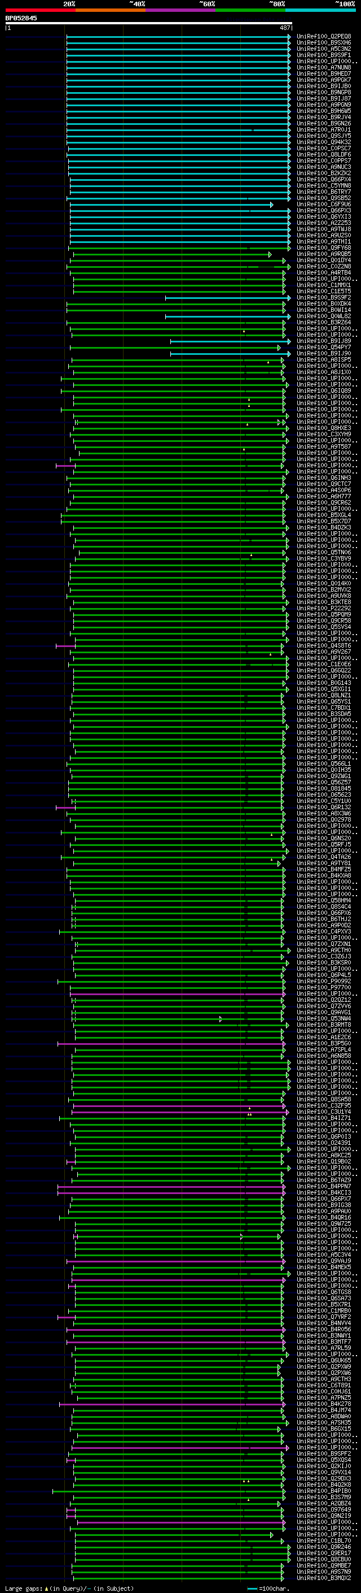Select the UniRef100_A9PGK7 label
The image size is (361, 1593).
coord(324,80)
